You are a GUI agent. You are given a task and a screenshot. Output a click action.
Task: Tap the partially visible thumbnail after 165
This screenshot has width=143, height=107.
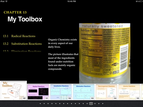pyautogui.click(x=142, y=92)
